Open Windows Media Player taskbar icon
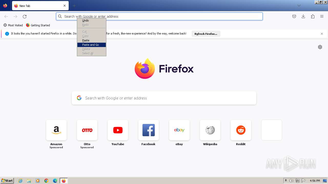Screen dimensions: 328x184 tap(38, 181)
